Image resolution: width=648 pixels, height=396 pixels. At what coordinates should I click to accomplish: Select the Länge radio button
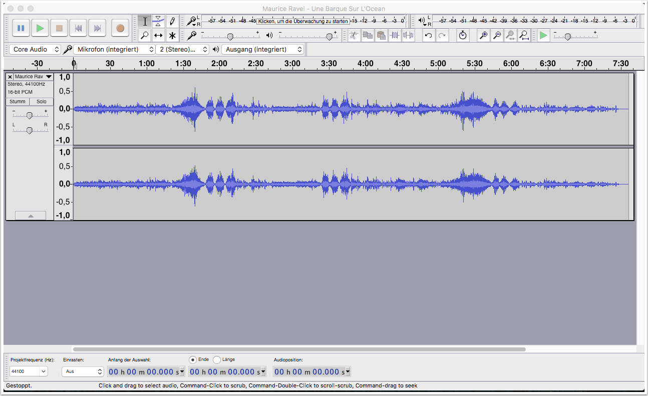point(217,359)
